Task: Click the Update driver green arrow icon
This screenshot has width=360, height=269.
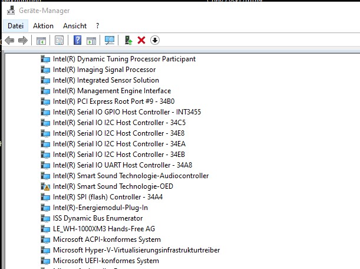Action: click(128, 40)
